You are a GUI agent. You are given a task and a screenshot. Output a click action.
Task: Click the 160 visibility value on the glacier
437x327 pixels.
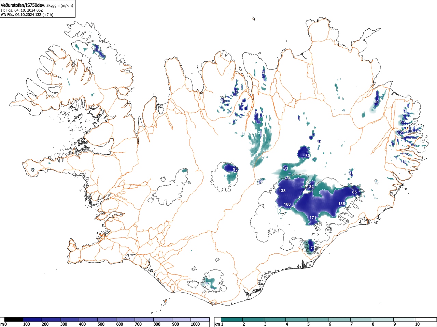(x=287, y=204)
